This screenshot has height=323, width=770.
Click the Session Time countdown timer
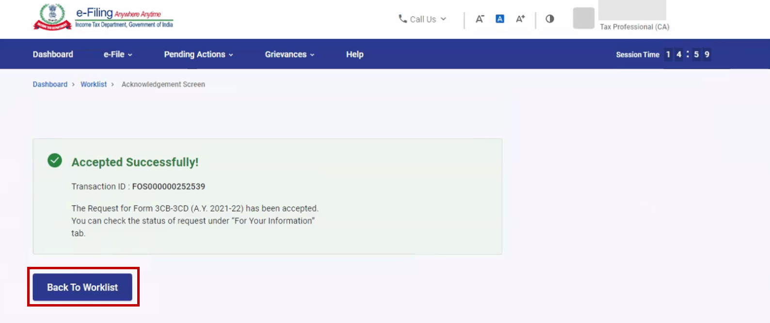pos(687,54)
